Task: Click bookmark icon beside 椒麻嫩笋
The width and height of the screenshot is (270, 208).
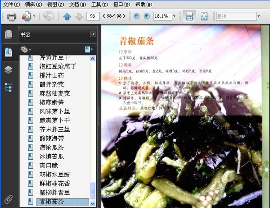Action: (x=31, y=102)
